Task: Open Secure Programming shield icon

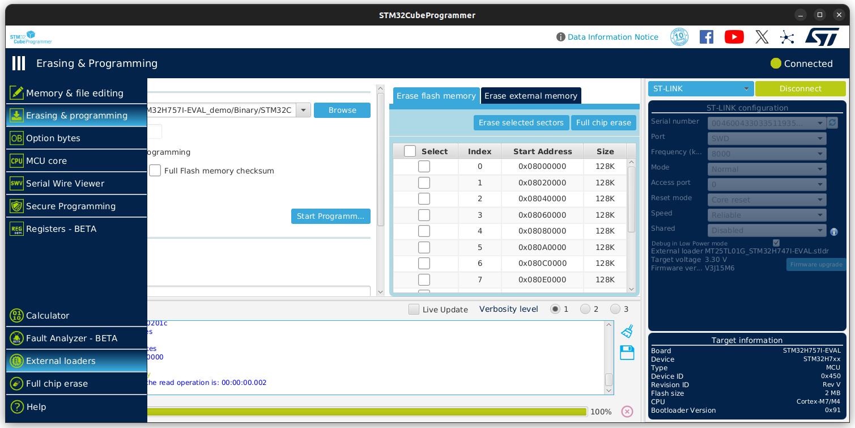Action: (x=16, y=206)
